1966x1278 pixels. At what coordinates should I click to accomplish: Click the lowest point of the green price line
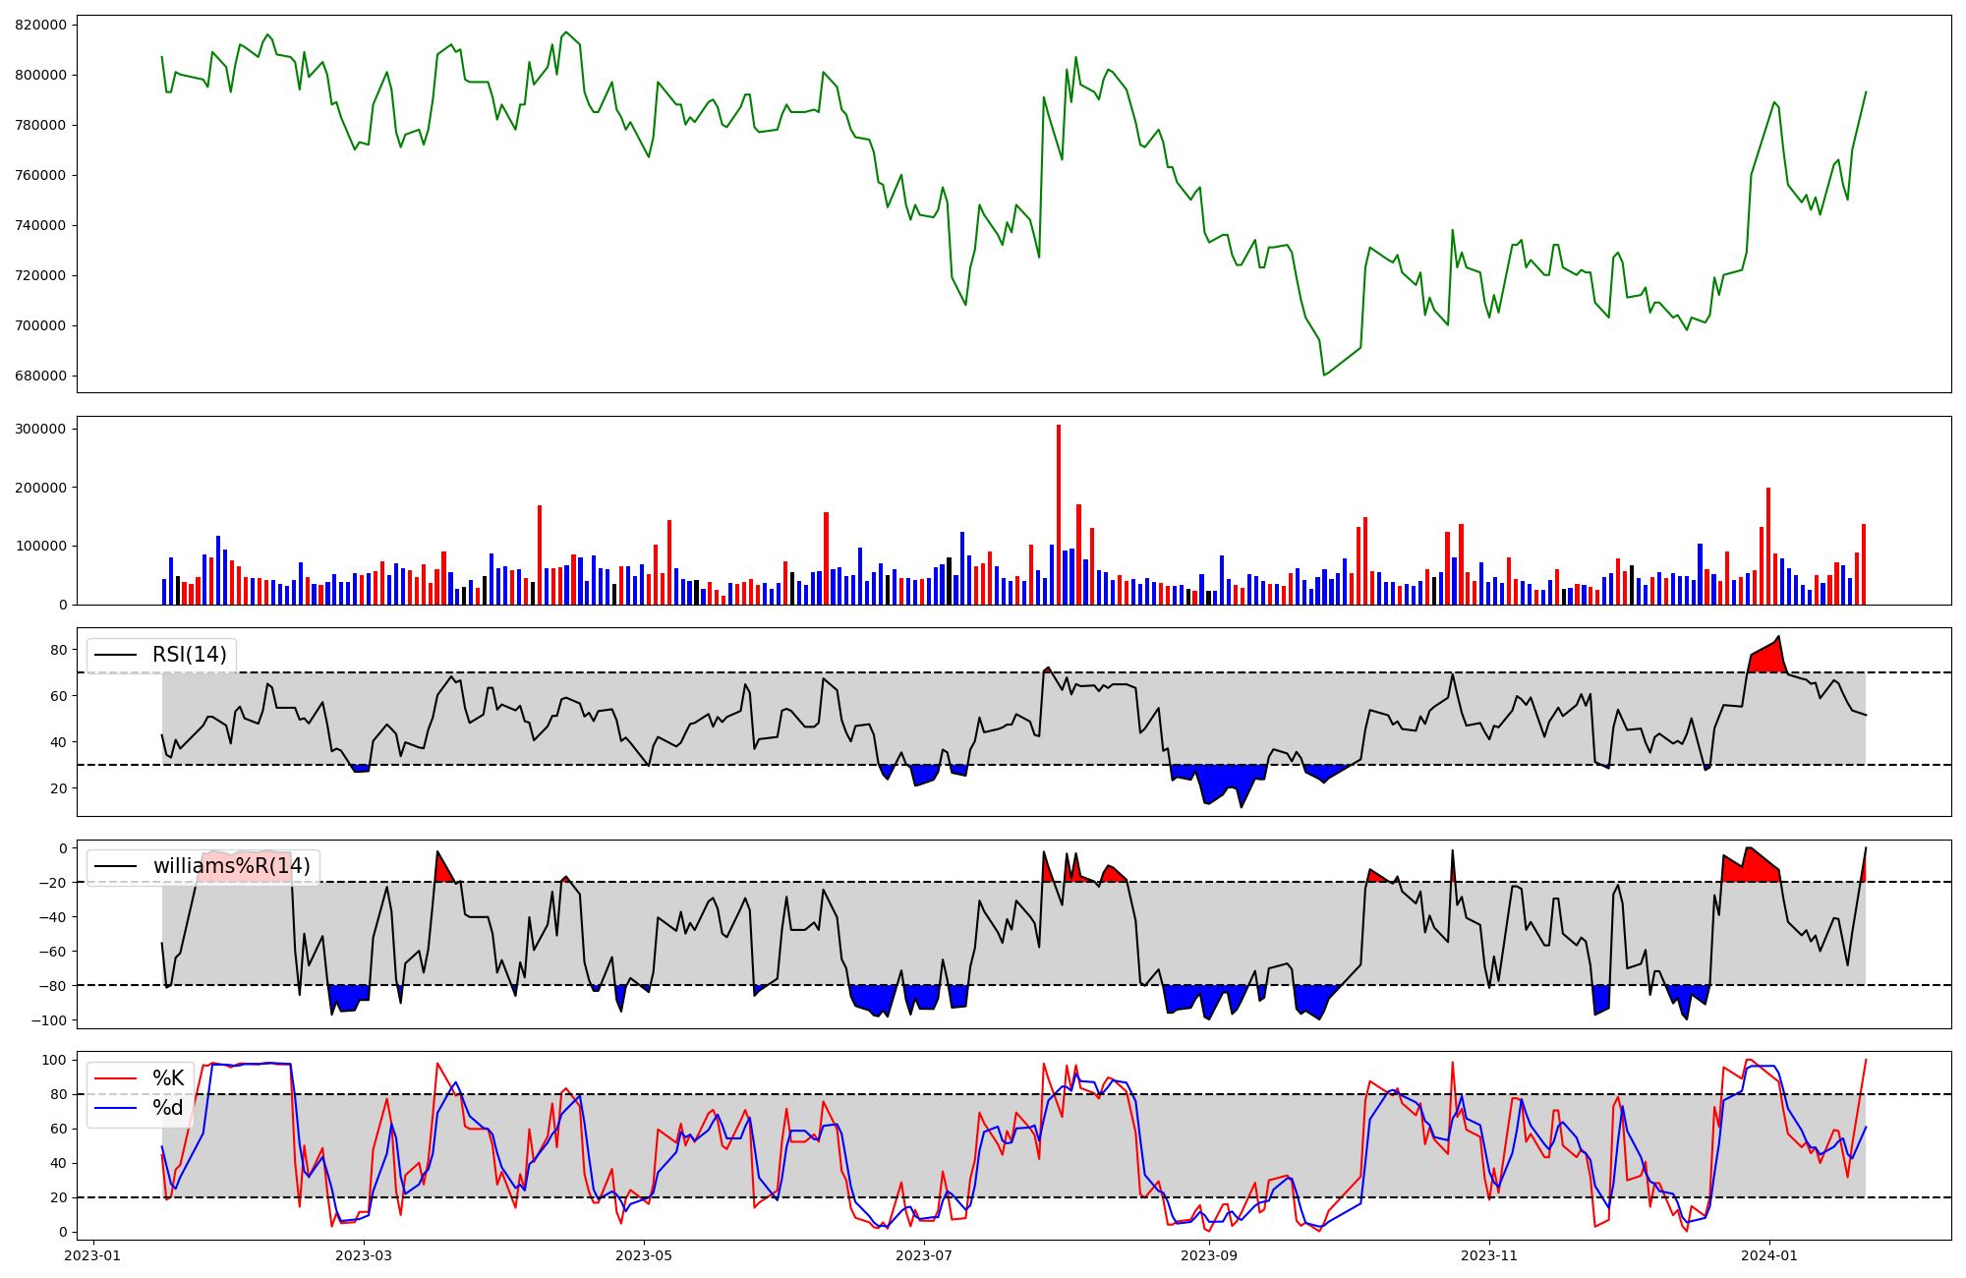coord(1324,375)
